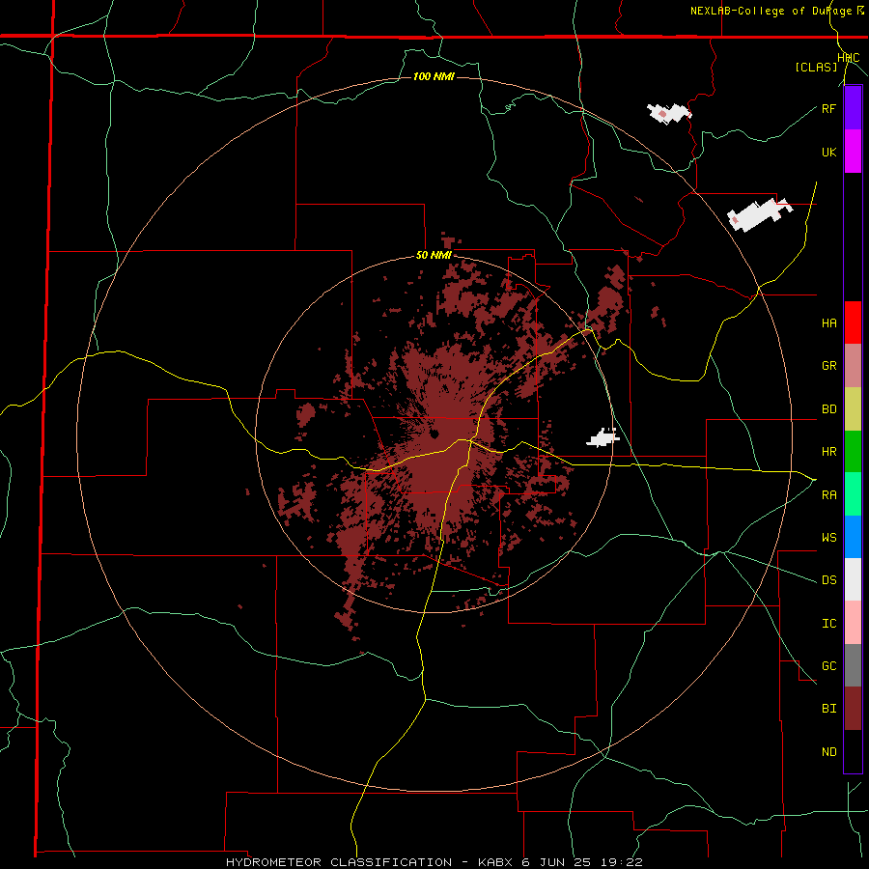869x869 pixels.
Task: Click the "50 NMI" range ring label
Action: click(x=434, y=255)
